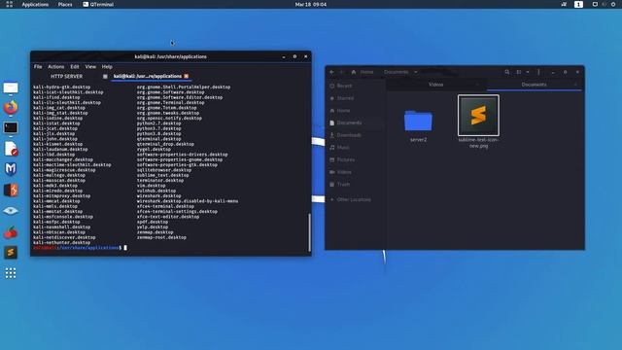Image resolution: width=622 pixels, height=350 pixels.
Task: Open the Places menu in top bar
Action: (x=65, y=4)
